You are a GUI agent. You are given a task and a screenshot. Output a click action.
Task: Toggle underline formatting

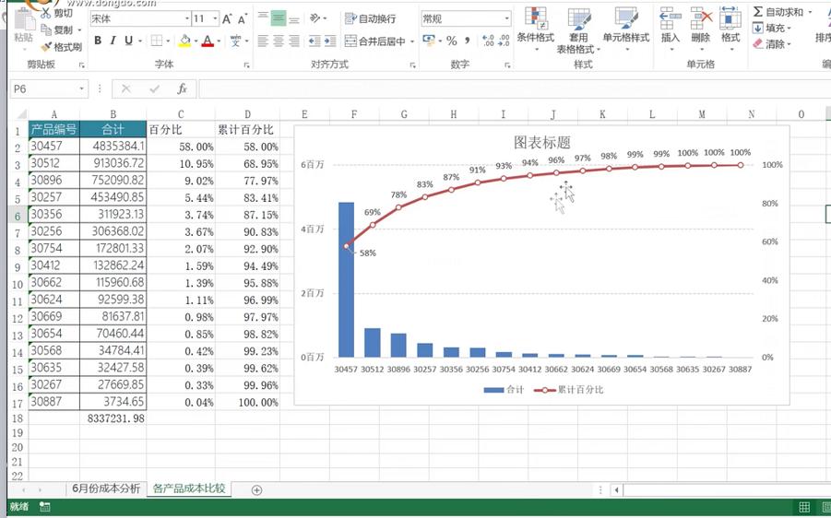[x=128, y=41]
